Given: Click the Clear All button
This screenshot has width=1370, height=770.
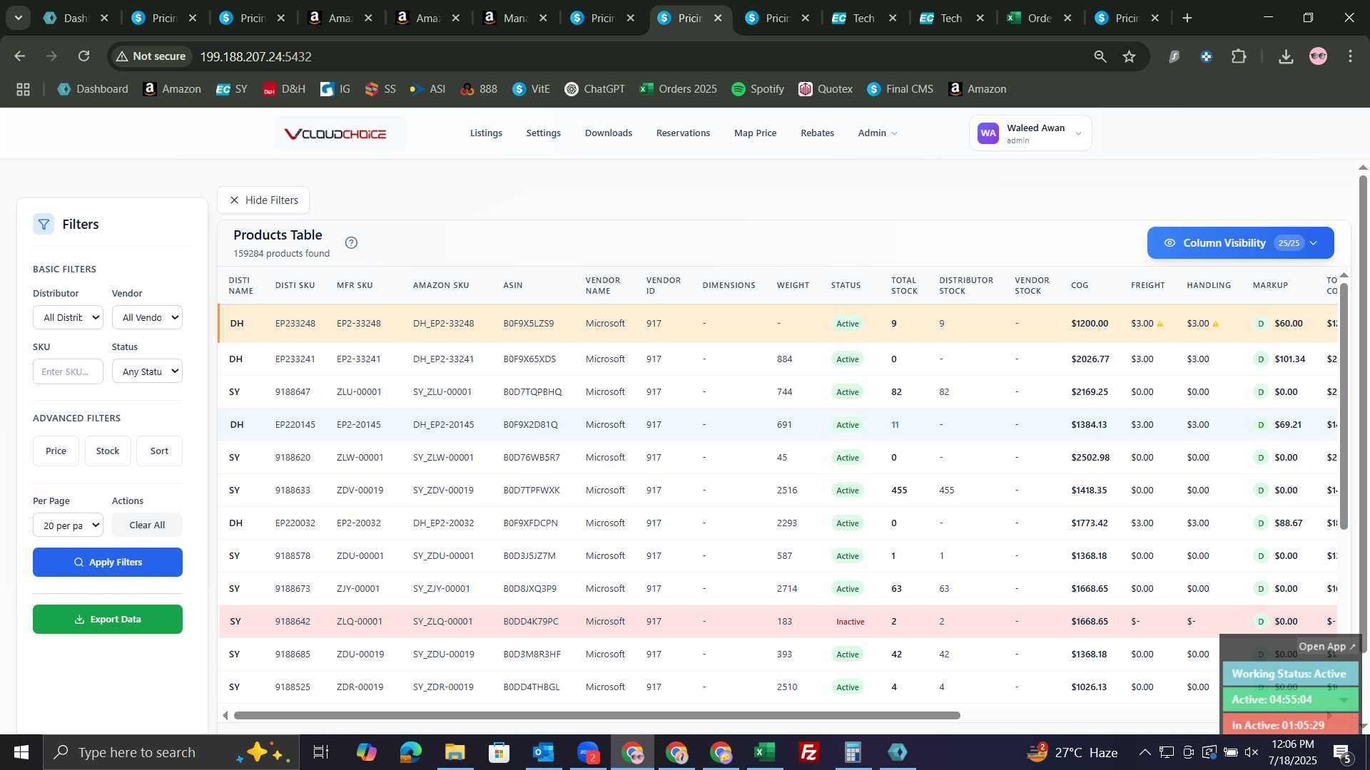Looking at the screenshot, I should pos(147,525).
